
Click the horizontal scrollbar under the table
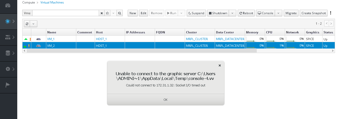(x=141, y=51)
